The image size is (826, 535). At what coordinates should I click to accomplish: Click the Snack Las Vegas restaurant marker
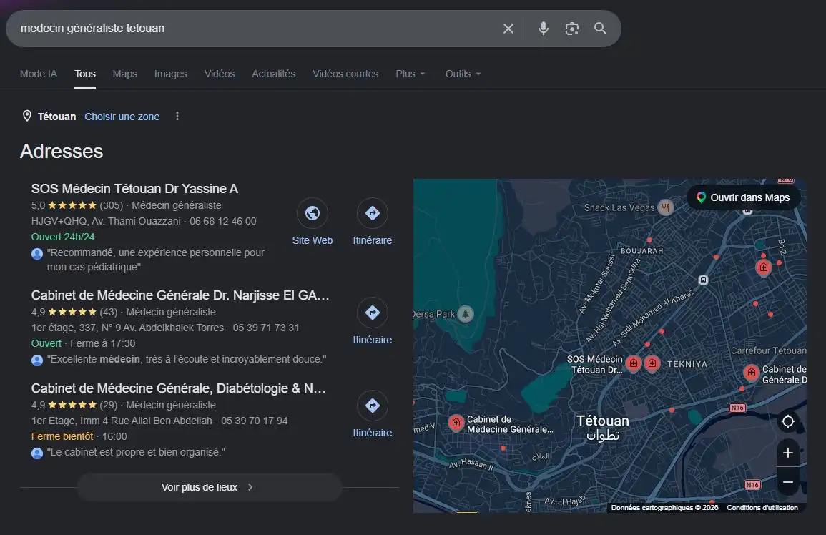pyautogui.click(x=665, y=207)
